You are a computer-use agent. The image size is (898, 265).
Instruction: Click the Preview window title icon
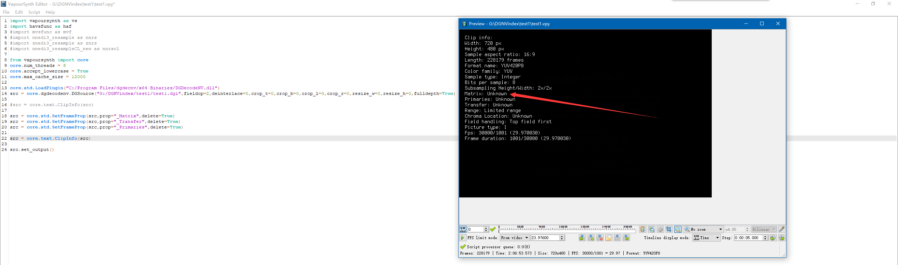point(464,23)
